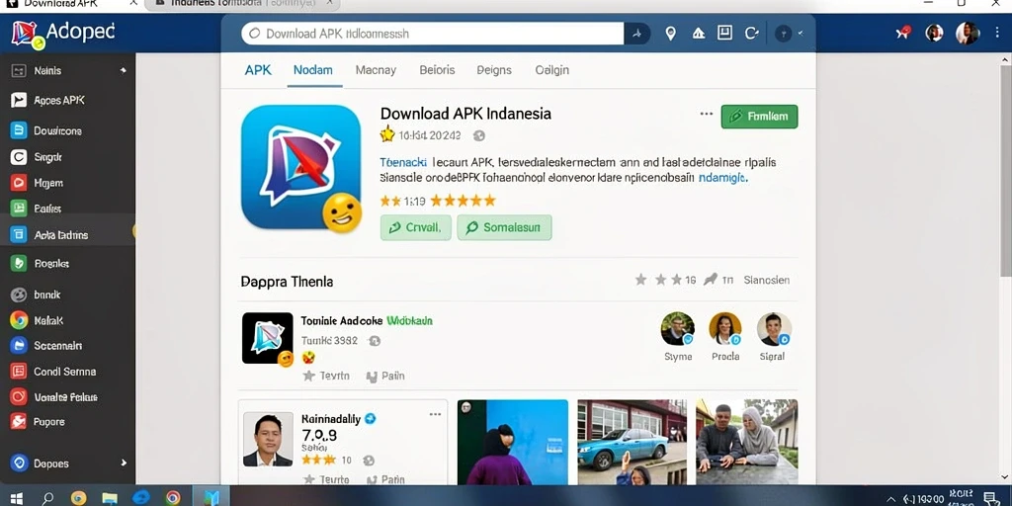
Task: Click the green Fnmlem button
Action: [x=759, y=117]
